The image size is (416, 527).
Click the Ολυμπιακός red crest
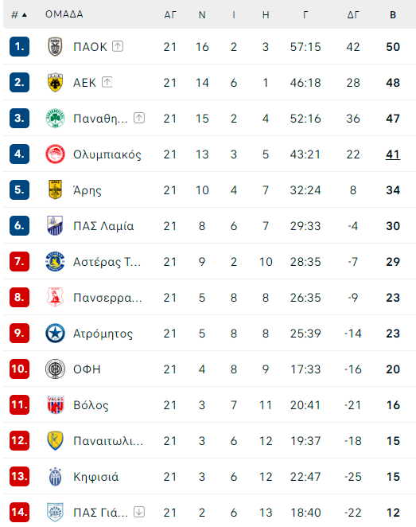(x=55, y=154)
